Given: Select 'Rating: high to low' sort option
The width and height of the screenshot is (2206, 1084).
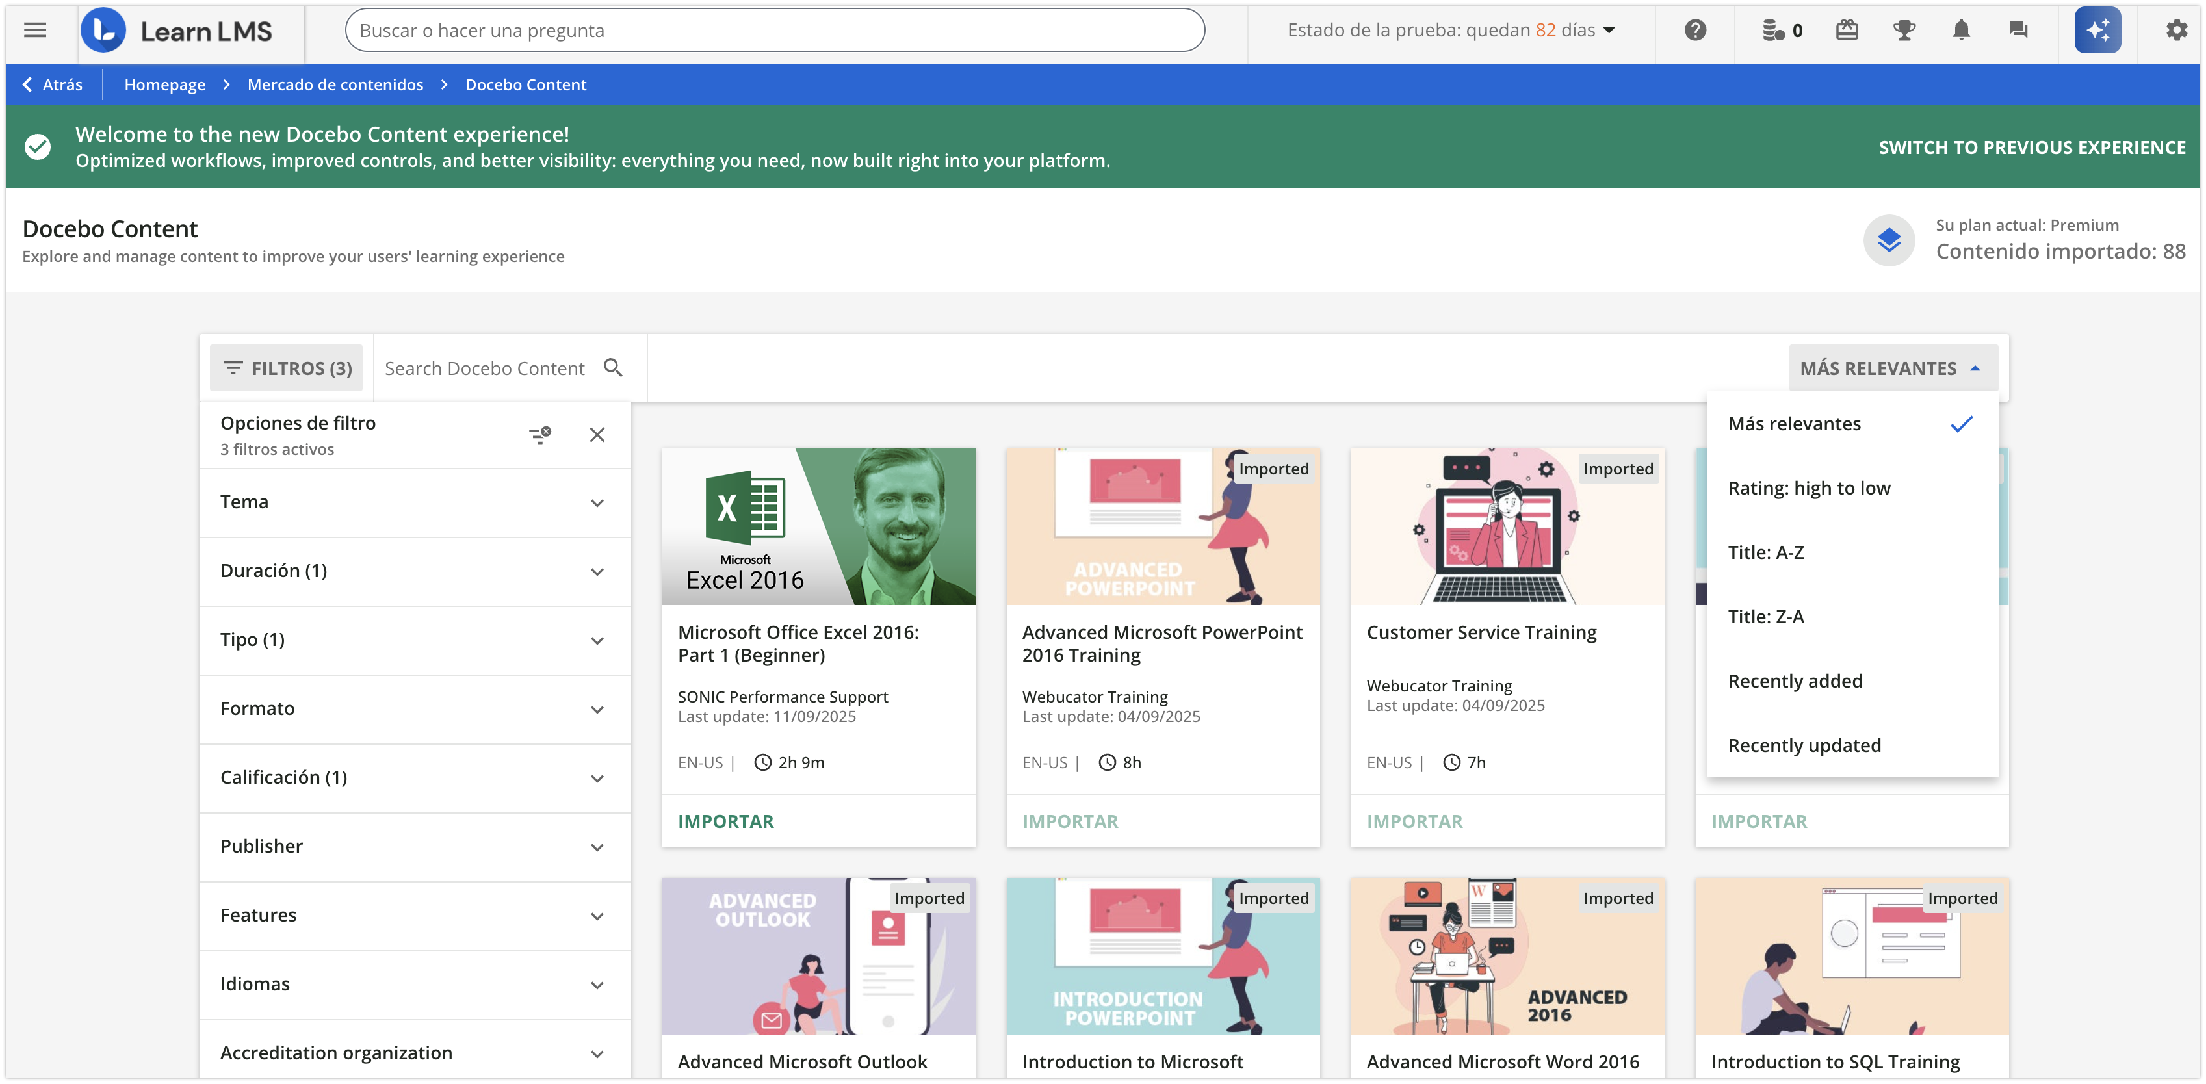Looking at the screenshot, I should tap(1809, 488).
